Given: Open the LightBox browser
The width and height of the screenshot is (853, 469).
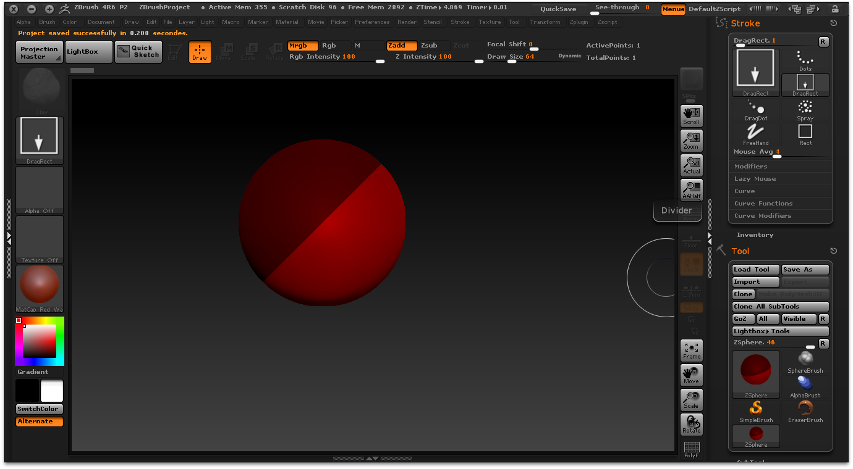Looking at the screenshot, I should point(89,52).
